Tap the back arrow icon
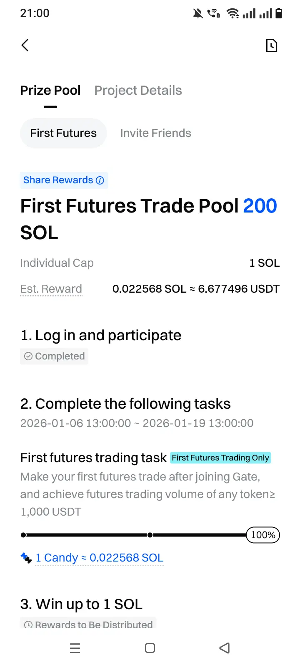 click(25, 45)
